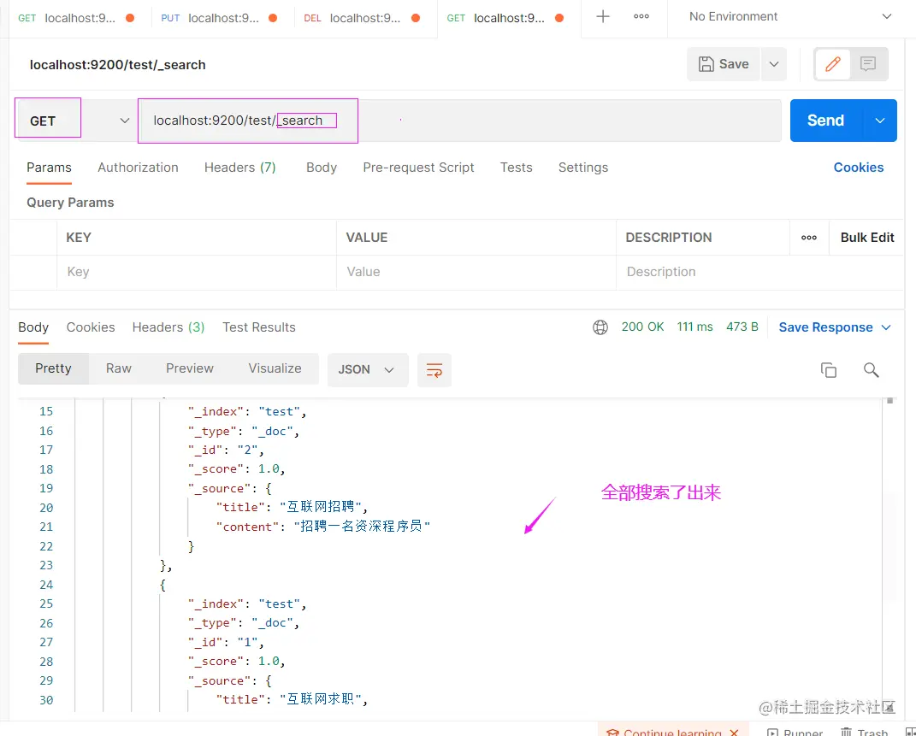Open the Save options arrow
Screen dimensions: 916x736
[773, 64]
